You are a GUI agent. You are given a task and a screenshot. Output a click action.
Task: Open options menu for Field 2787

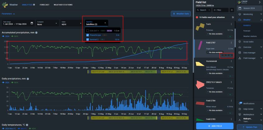[x=231, y=43]
